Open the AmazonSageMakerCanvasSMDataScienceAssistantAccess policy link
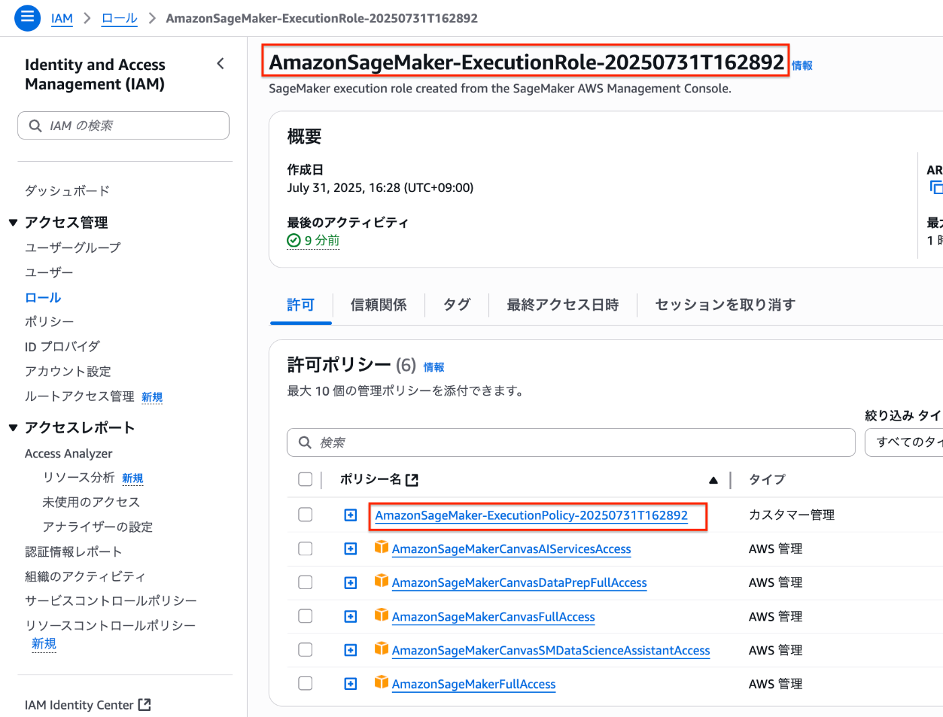 click(551, 650)
